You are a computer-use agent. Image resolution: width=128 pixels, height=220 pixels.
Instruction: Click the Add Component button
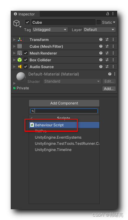pyautogui.click(x=64, y=103)
